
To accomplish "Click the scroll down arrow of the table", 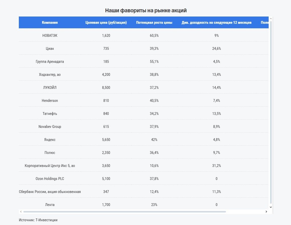I will coord(271,207).
